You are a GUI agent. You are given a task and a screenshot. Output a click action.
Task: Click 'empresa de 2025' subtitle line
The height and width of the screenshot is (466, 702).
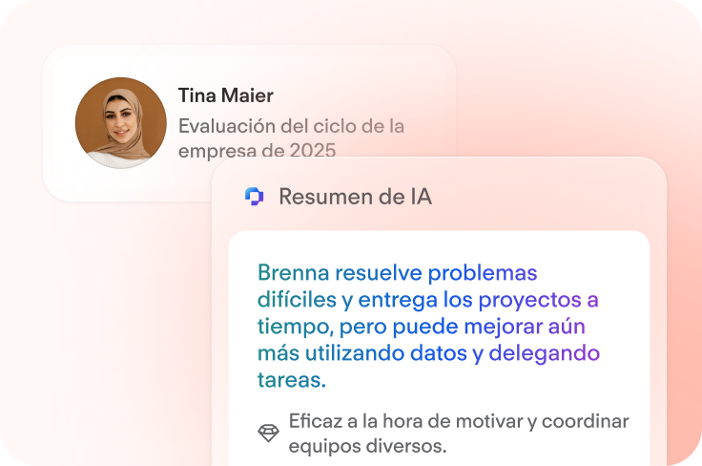point(257,151)
